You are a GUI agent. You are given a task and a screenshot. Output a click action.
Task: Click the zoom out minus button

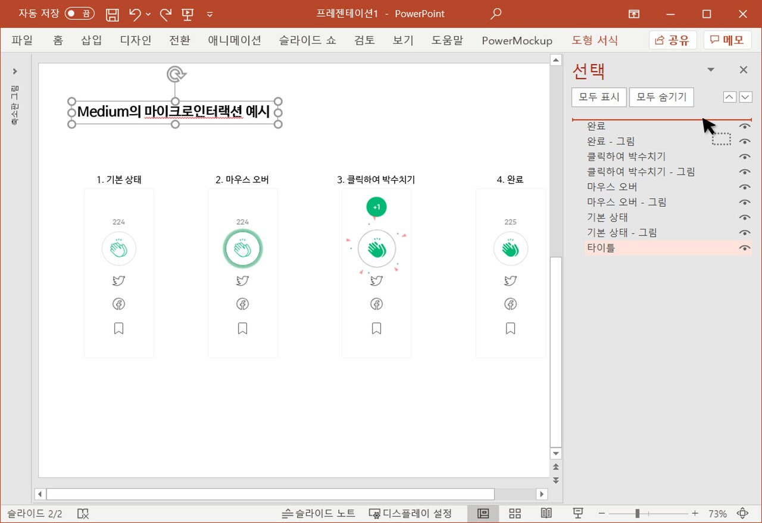coord(602,513)
